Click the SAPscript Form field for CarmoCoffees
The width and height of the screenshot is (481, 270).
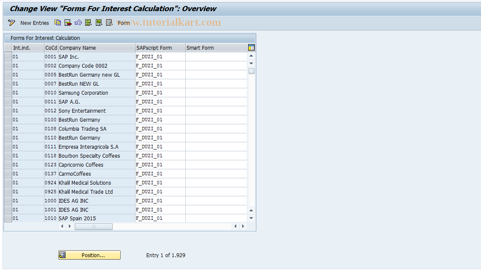pyautogui.click(x=160, y=174)
